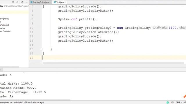The height and width of the screenshot is (104, 186).
Task: Click the 1100 argument value on line 10
Action: tap(172, 28)
